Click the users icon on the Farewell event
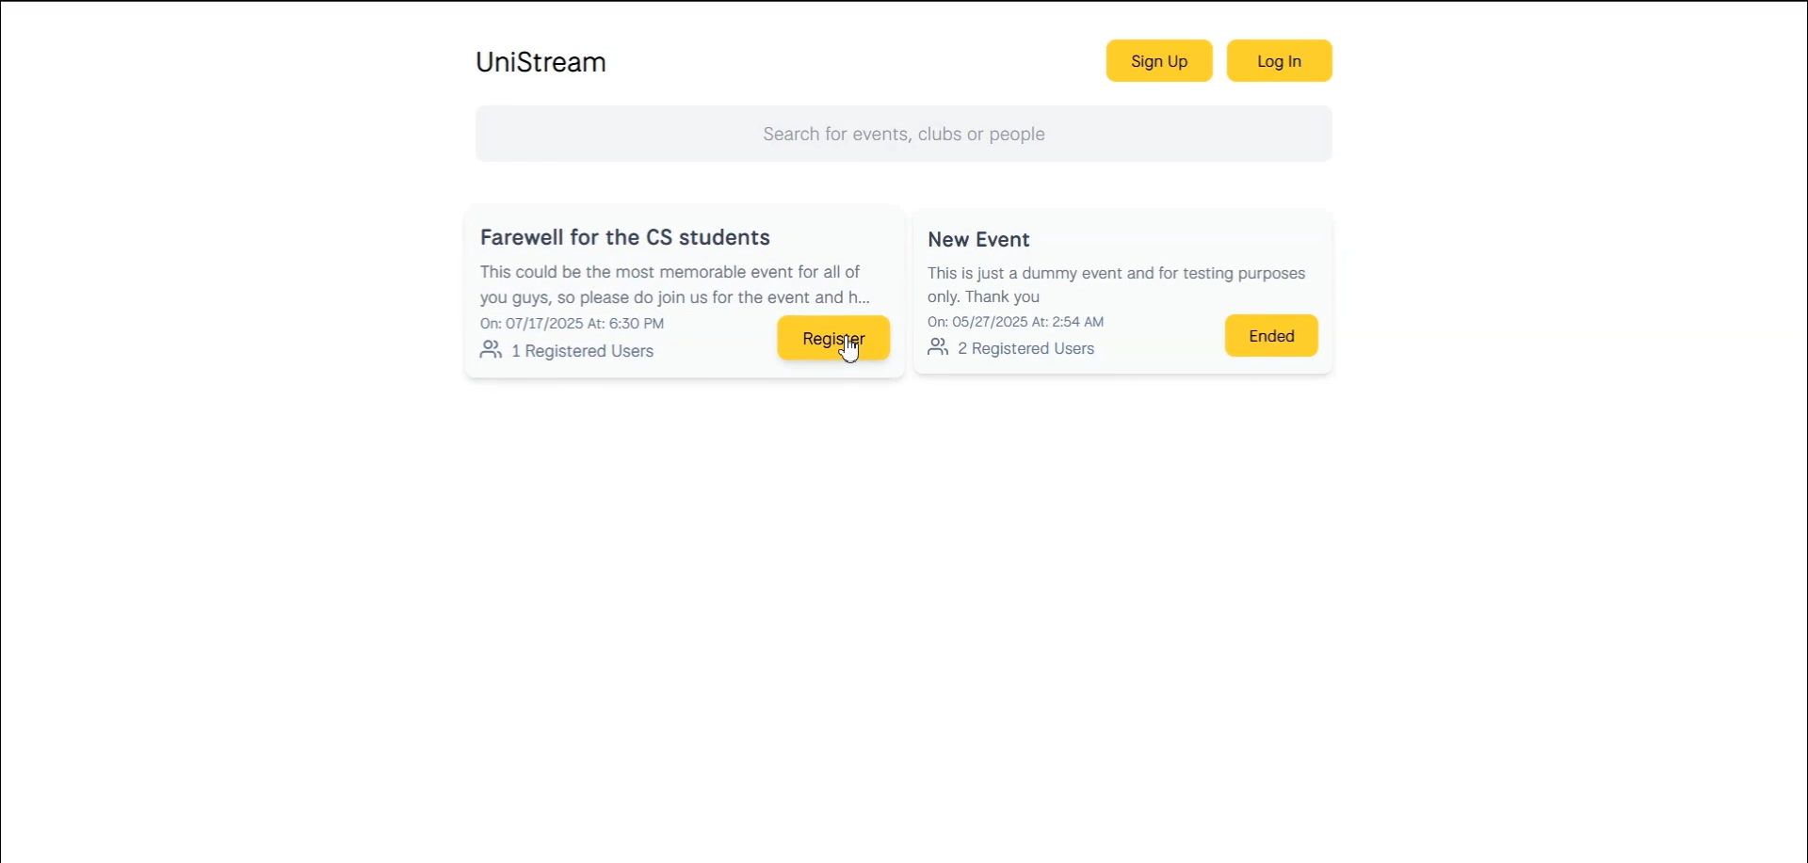The width and height of the screenshot is (1808, 863). coord(491,350)
